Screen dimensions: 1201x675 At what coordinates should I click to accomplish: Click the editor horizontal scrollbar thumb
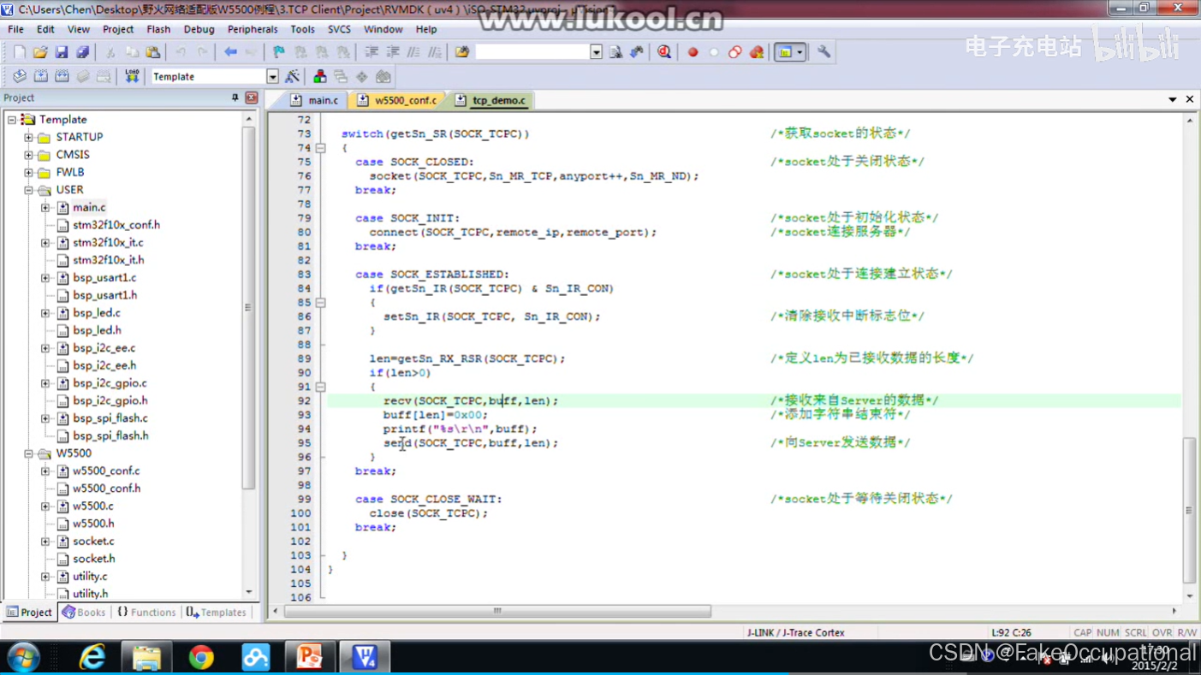coord(497,612)
